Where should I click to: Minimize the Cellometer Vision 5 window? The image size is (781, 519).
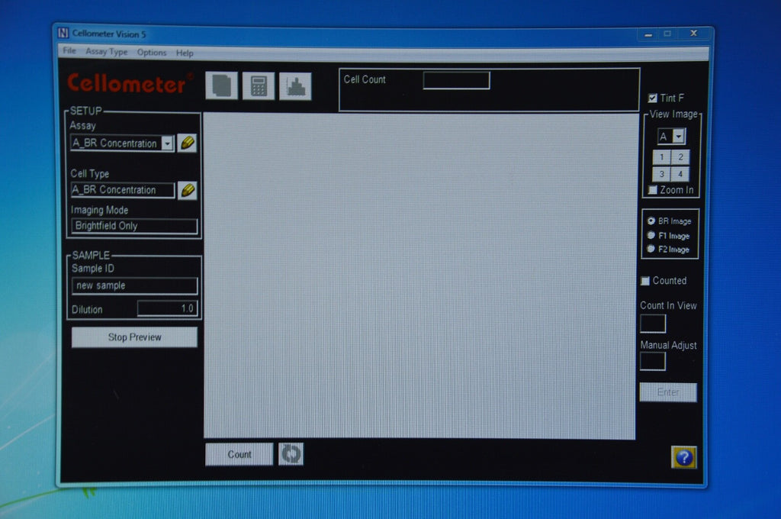click(x=648, y=34)
